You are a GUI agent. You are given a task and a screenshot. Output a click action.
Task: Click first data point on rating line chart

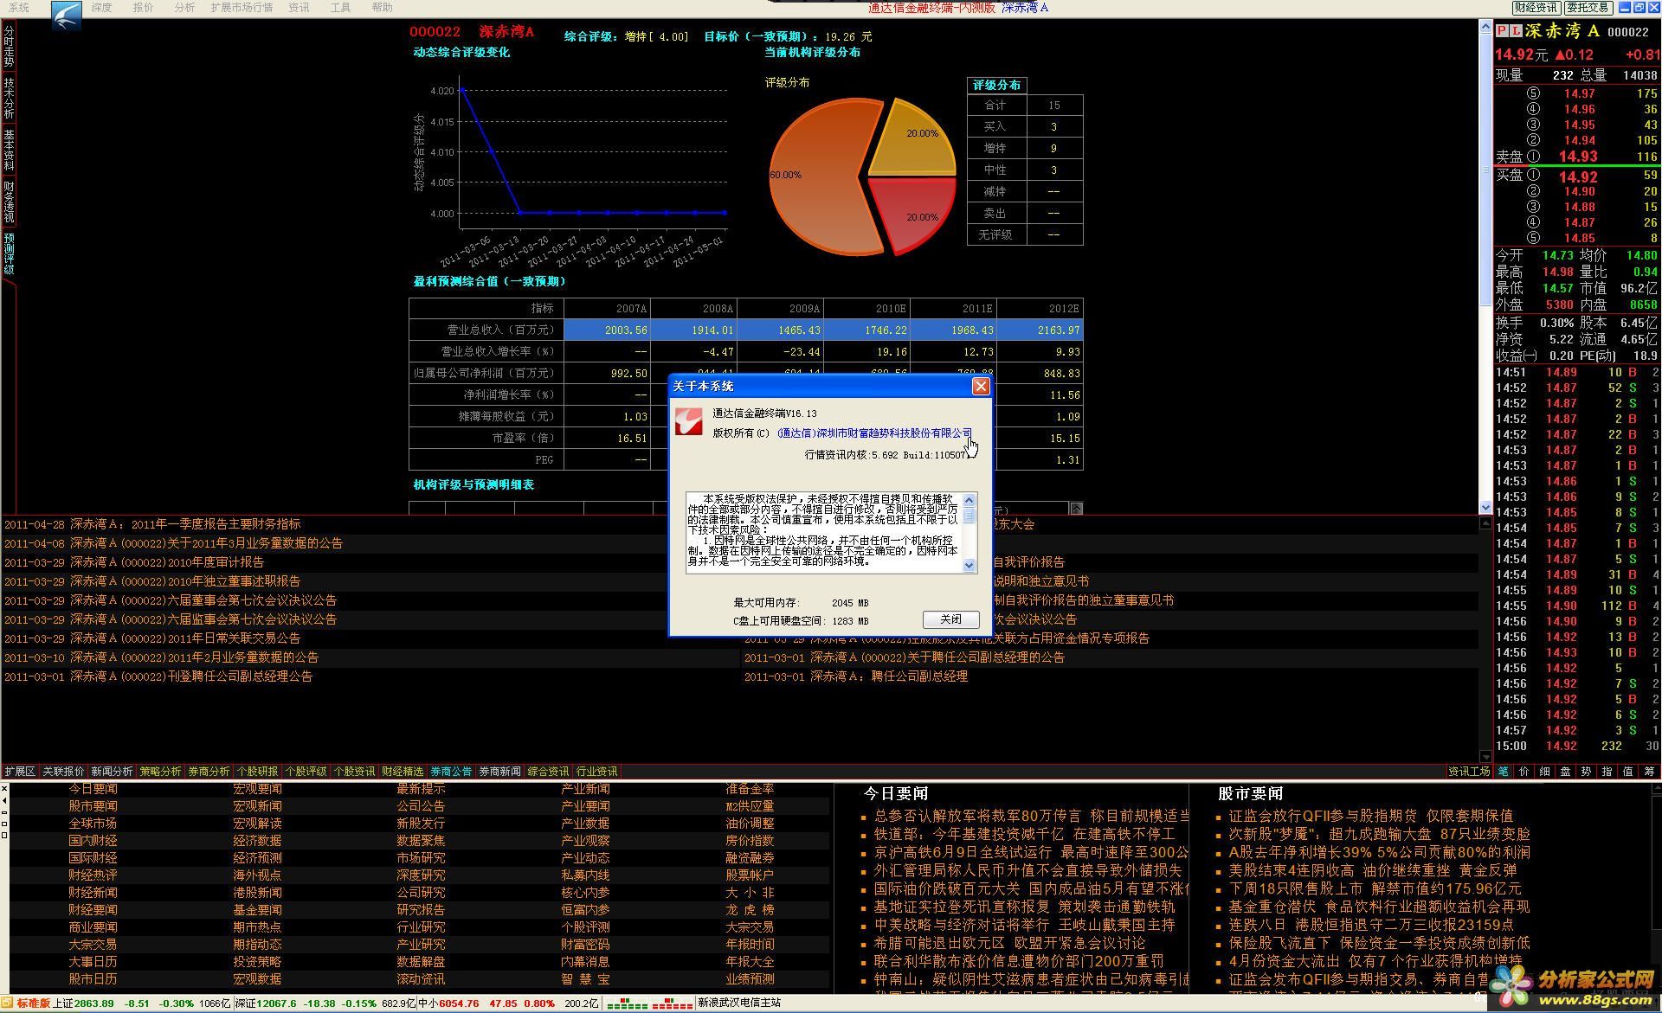(x=462, y=88)
